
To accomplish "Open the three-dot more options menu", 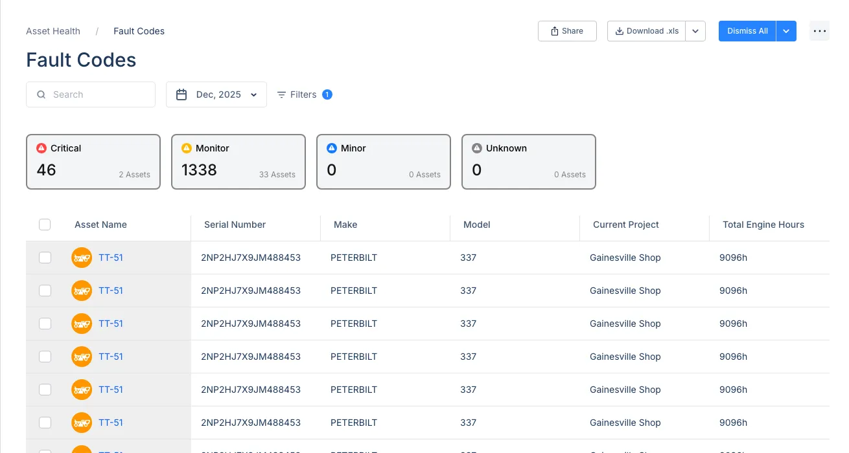I will coord(819,31).
